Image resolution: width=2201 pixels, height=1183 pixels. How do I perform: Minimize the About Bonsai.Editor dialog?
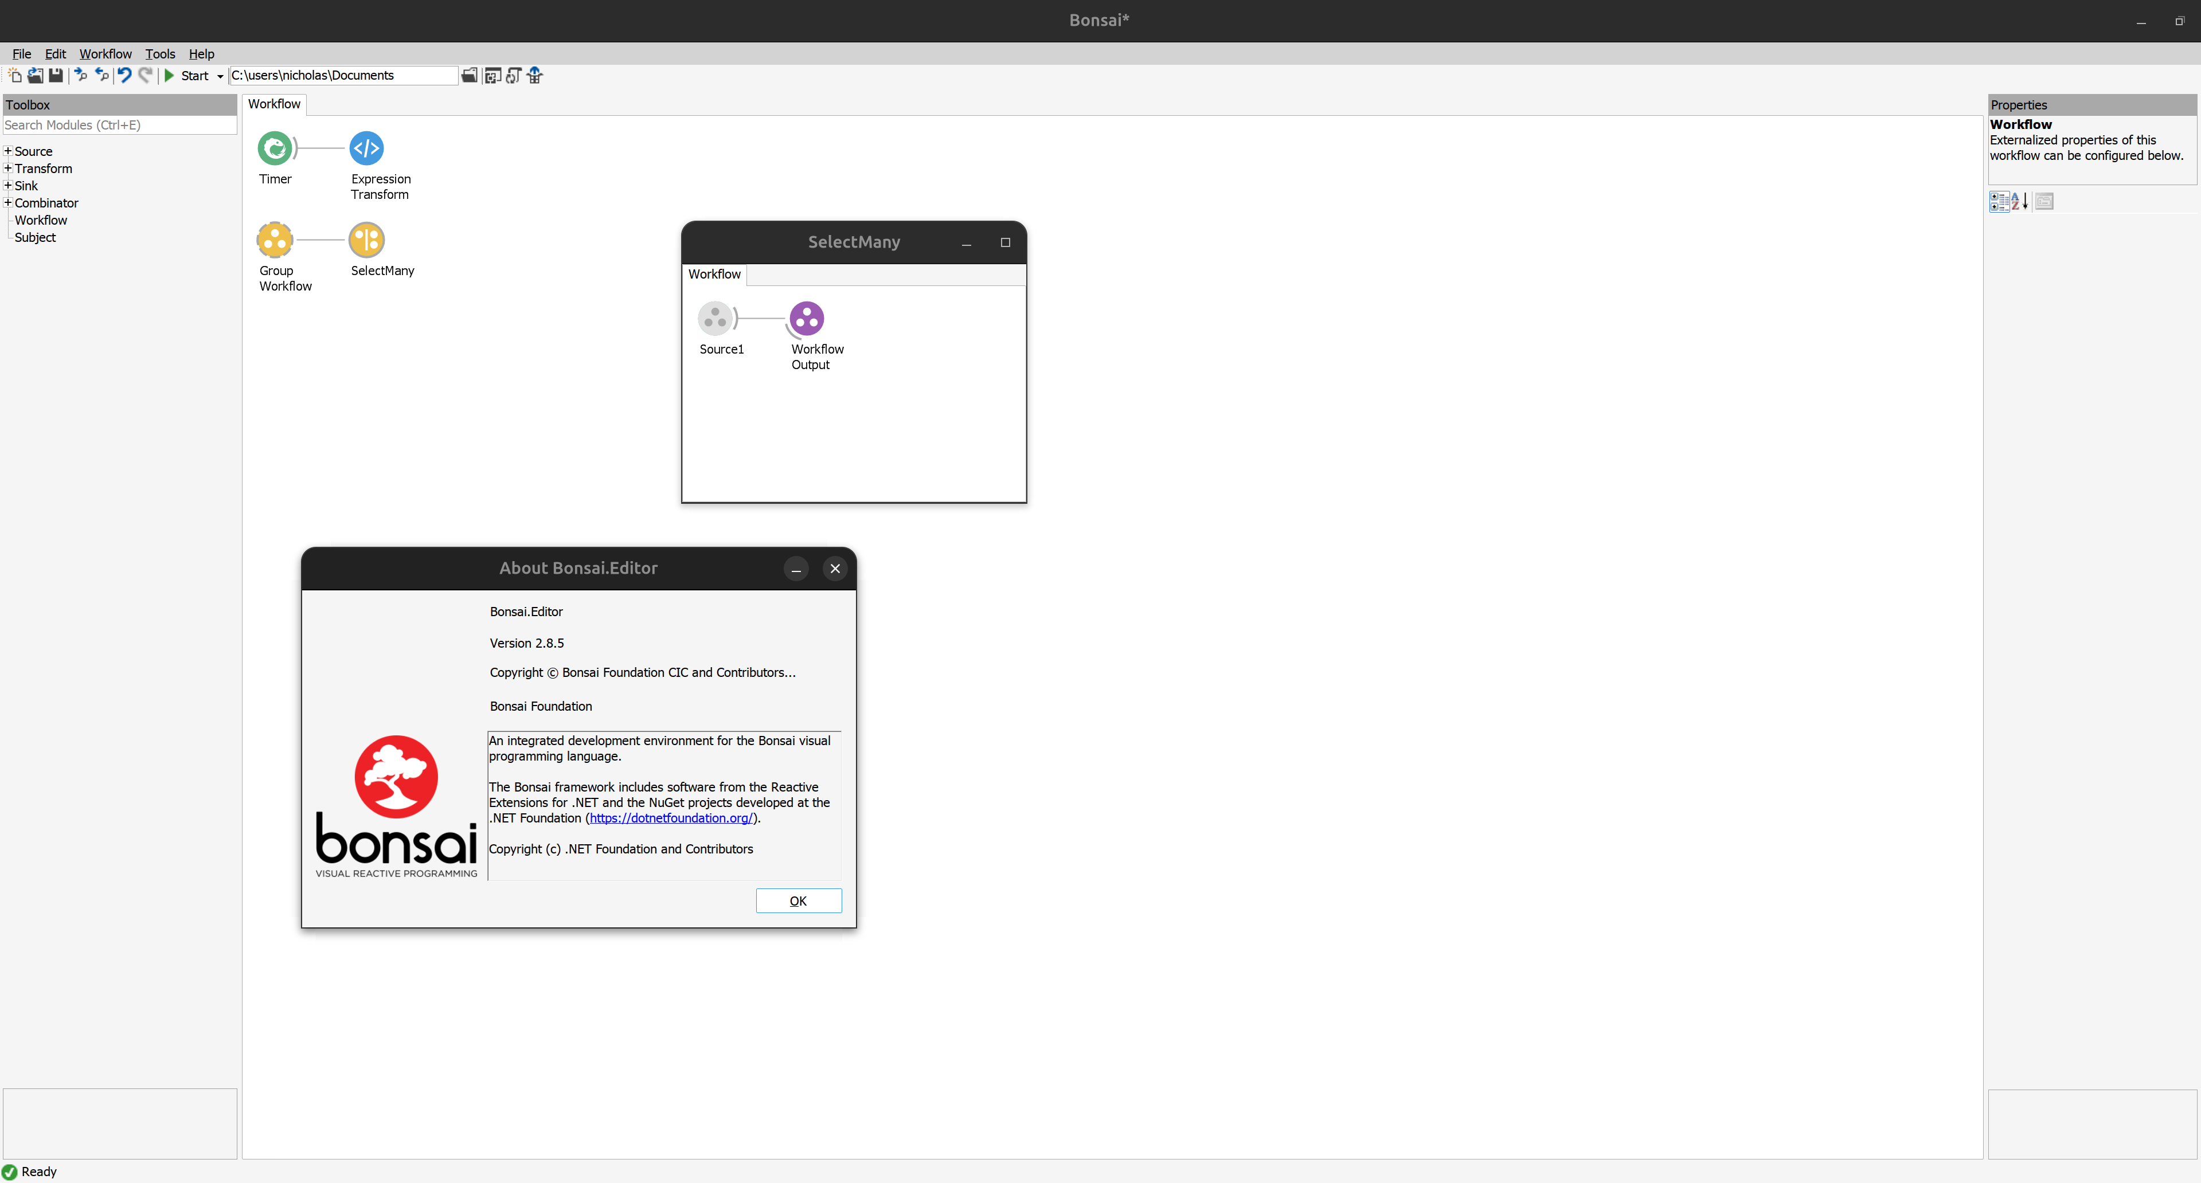click(795, 569)
